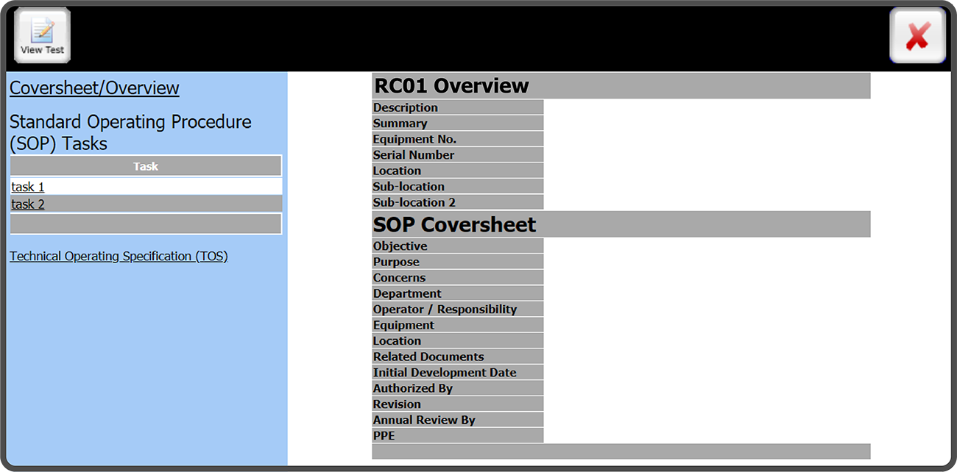
Task: Click the PPE row label
Action: click(x=384, y=436)
